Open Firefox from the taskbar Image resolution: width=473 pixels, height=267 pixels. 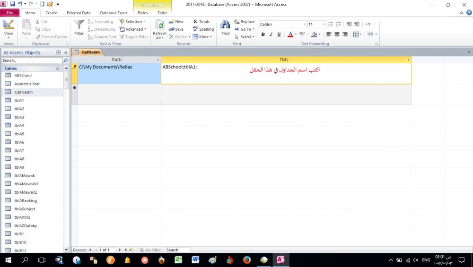point(247,260)
